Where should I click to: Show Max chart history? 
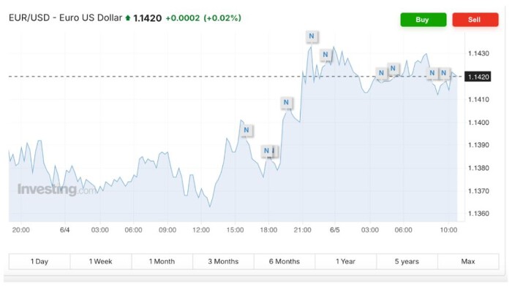pyautogui.click(x=468, y=261)
